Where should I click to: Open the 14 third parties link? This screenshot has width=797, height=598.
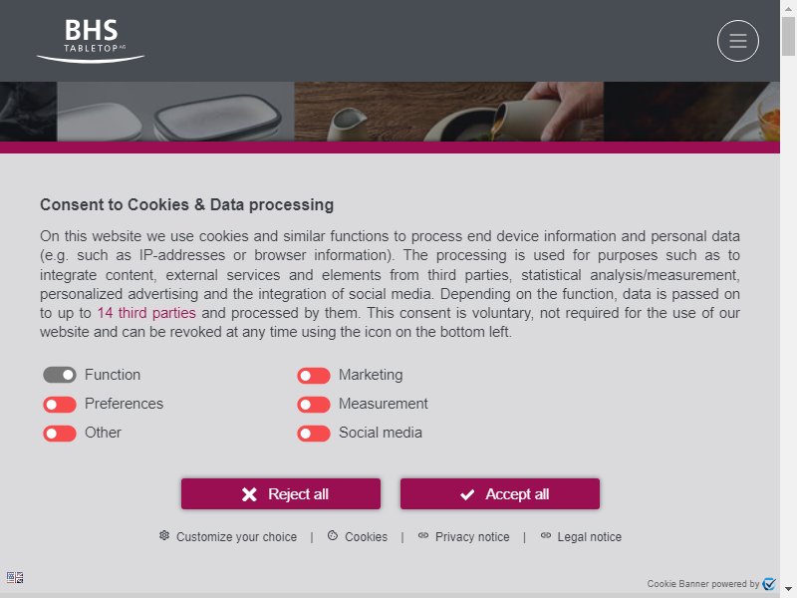[x=146, y=313]
